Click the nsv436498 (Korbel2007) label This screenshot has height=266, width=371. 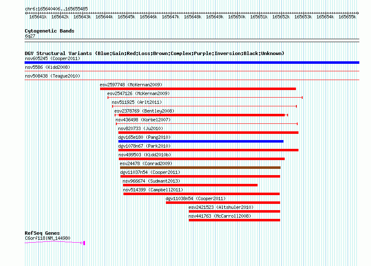143,120
